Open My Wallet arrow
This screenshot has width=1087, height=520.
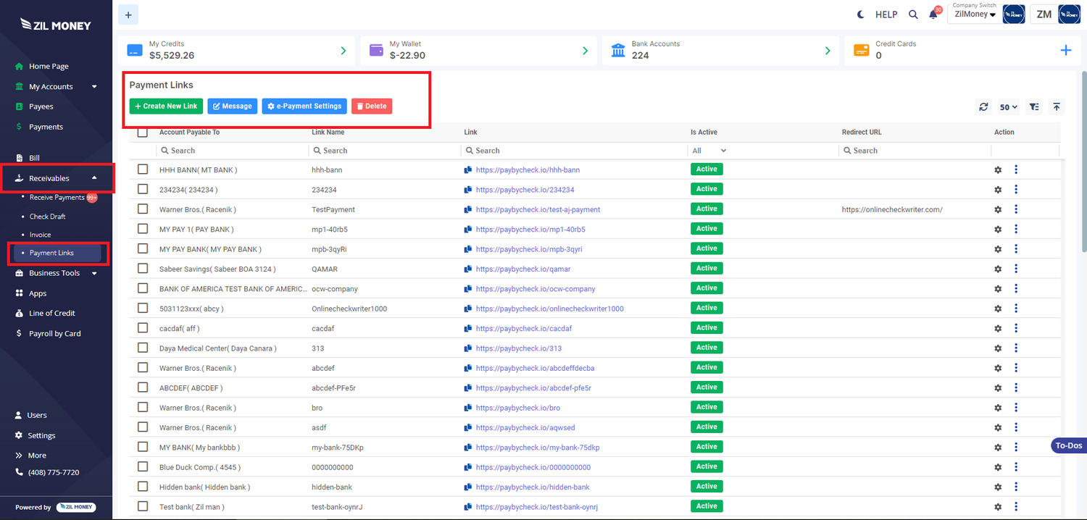pyautogui.click(x=586, y=51)
